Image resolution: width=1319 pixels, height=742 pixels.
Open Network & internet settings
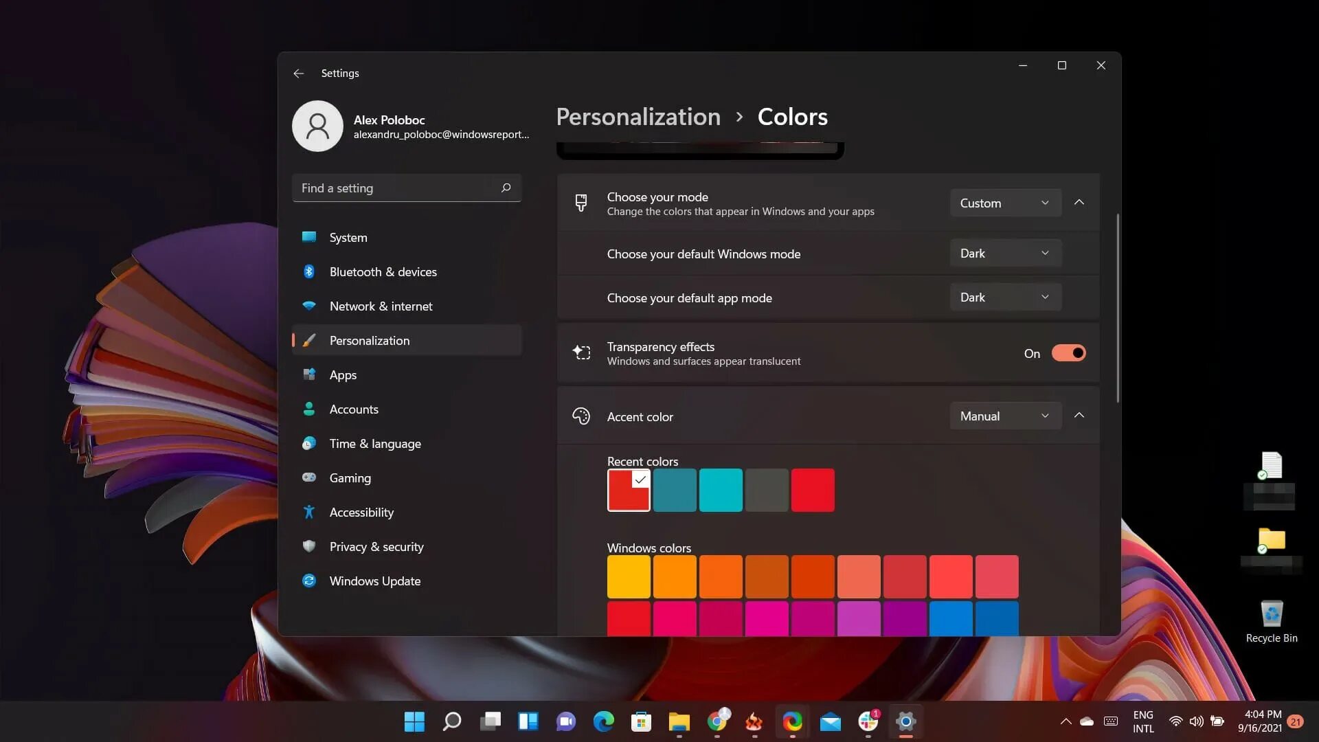[x=381, y=306]
